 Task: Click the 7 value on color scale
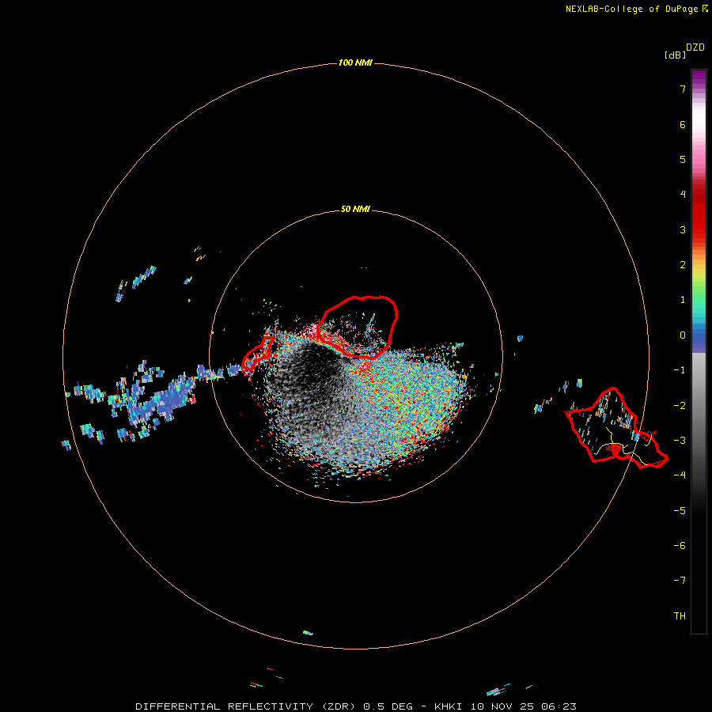(x=683, y=89)
